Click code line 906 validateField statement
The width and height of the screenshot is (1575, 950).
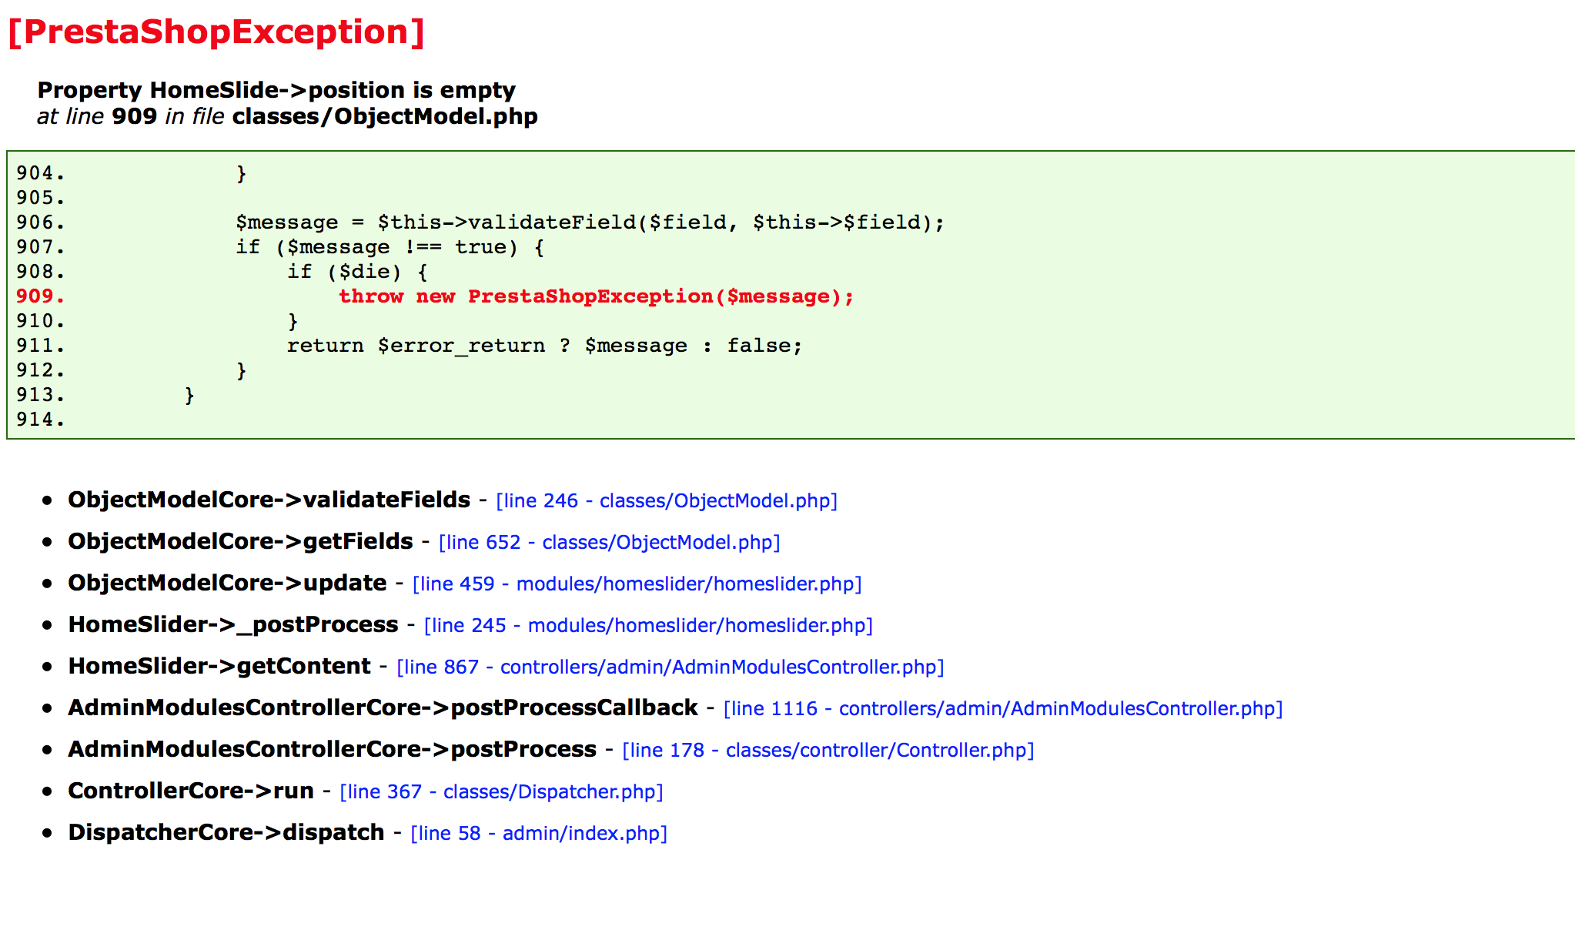[x=590, y=222]
